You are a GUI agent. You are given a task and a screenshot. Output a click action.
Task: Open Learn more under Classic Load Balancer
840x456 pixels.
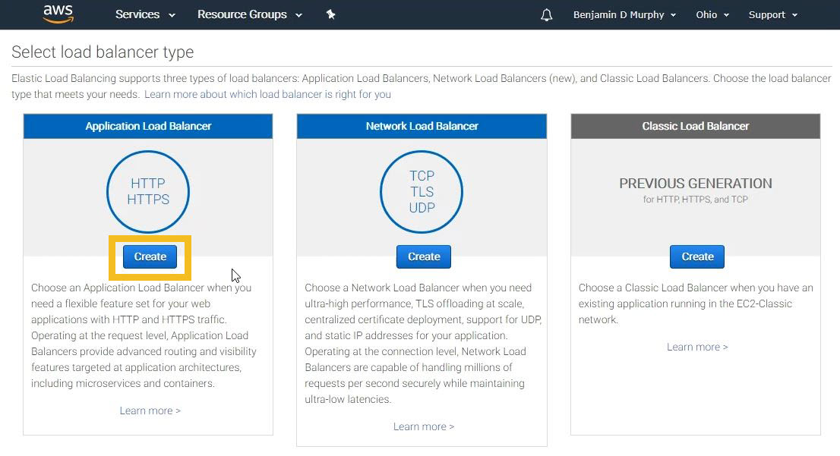[x=697, y=347]
